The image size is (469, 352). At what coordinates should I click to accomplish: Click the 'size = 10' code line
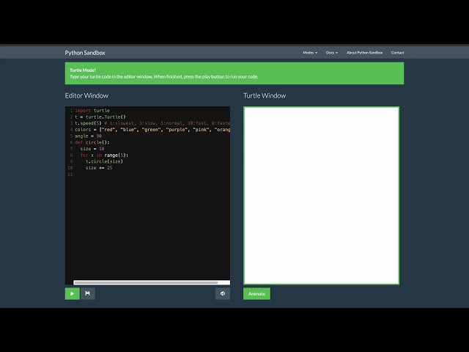tap(92, 149)
